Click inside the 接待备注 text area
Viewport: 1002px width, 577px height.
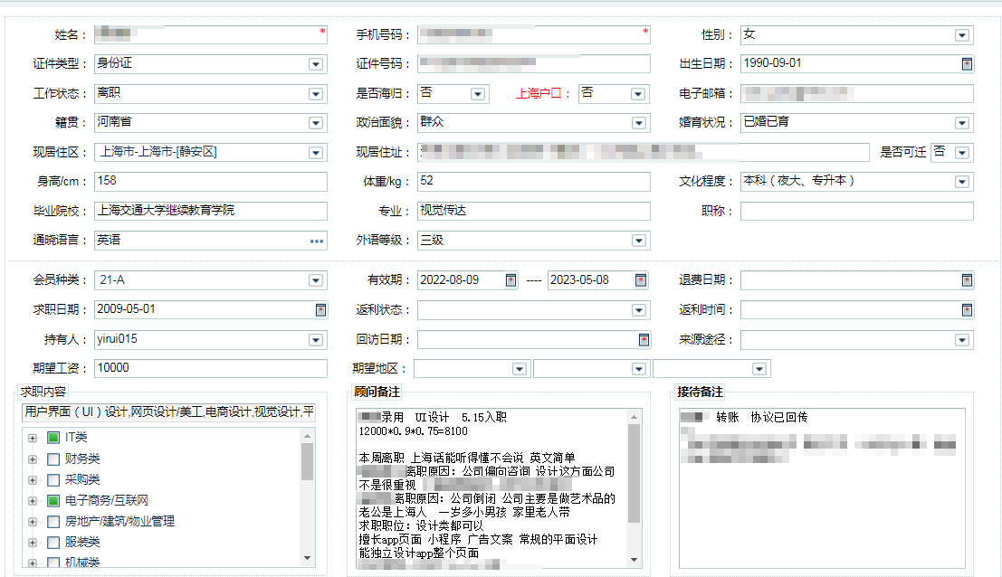(822, 488)
